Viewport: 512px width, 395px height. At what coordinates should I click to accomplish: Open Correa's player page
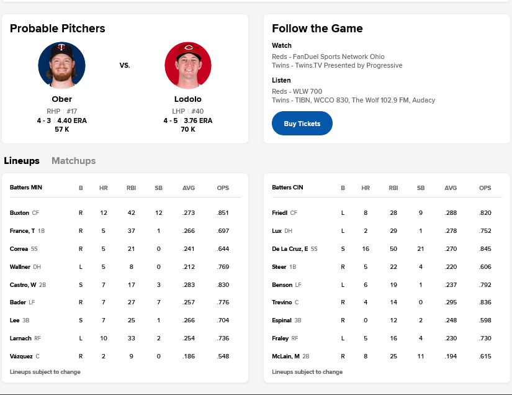pos(19,249)
